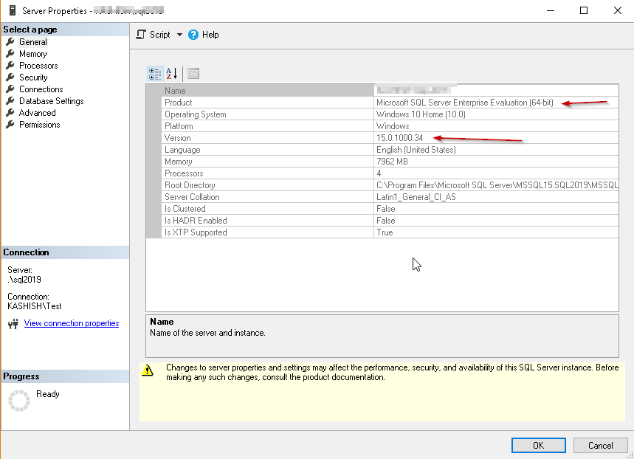Open the Connections page
The image size is (634, 459).
tap(41, 89)
